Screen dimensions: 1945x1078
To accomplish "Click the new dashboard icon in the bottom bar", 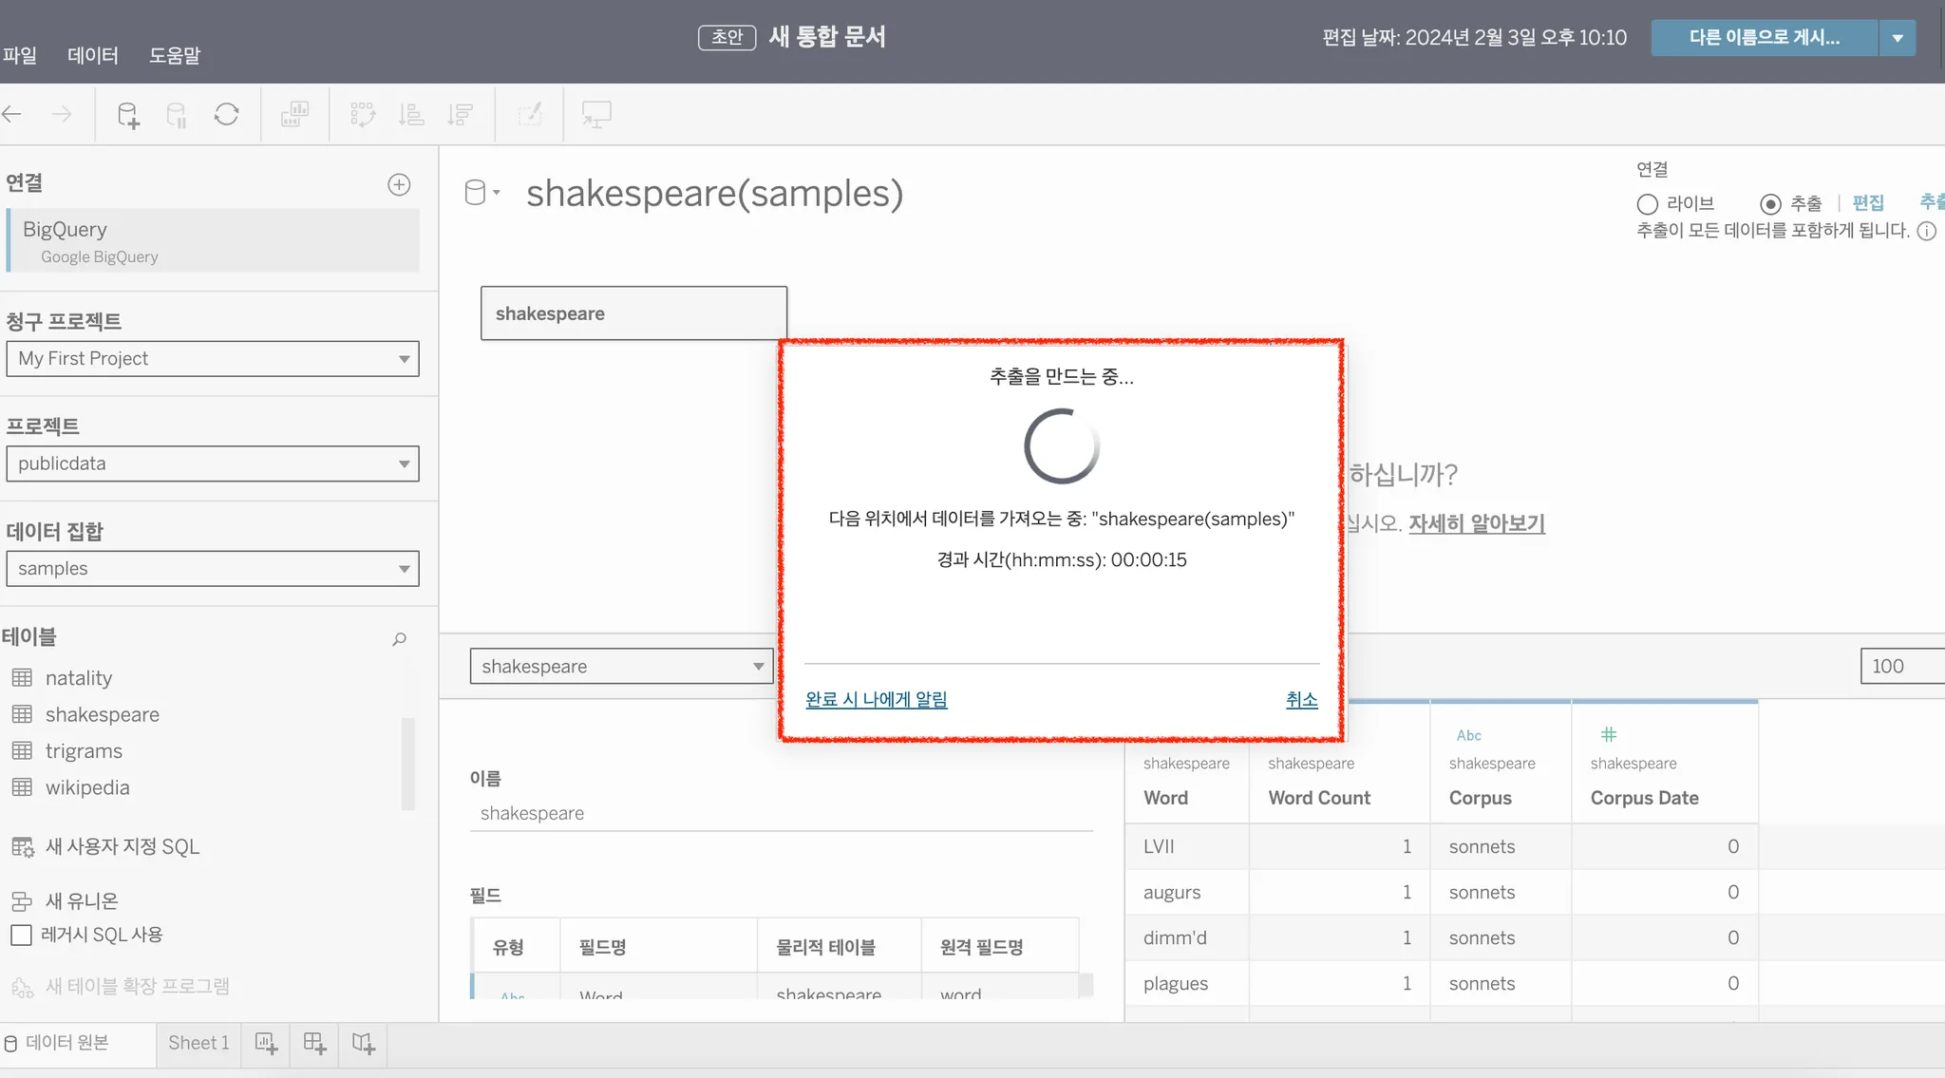I will [x=314, y=1043].
